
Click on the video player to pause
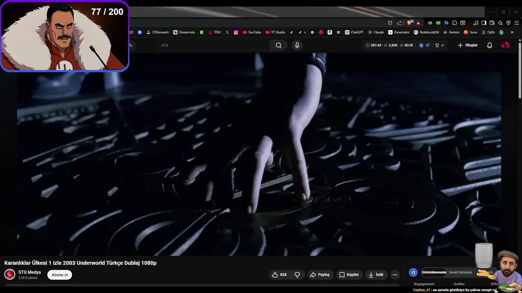(x=259, y=155)
